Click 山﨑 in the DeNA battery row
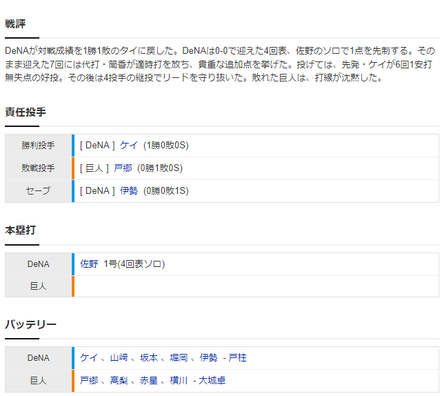The height and width of the screenshot is (396, 442). click(119, 357)
